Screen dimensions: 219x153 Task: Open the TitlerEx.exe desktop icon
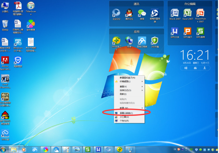click(31, 8)
